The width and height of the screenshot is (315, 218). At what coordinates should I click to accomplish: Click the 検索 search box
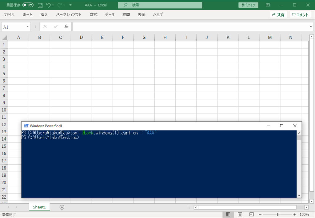click(x=160, y=5)
